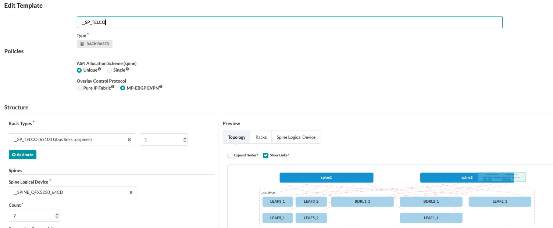Choose MP-EBGP EVPN overlay protocol

tap(123, 88)
